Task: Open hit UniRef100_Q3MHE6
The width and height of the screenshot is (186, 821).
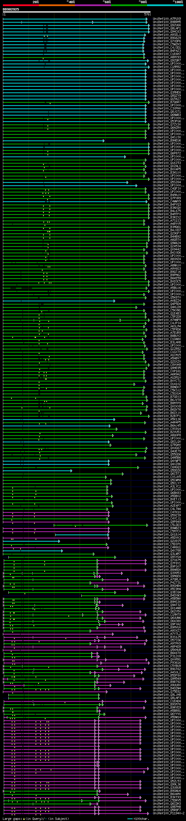Action: point(167,92)
